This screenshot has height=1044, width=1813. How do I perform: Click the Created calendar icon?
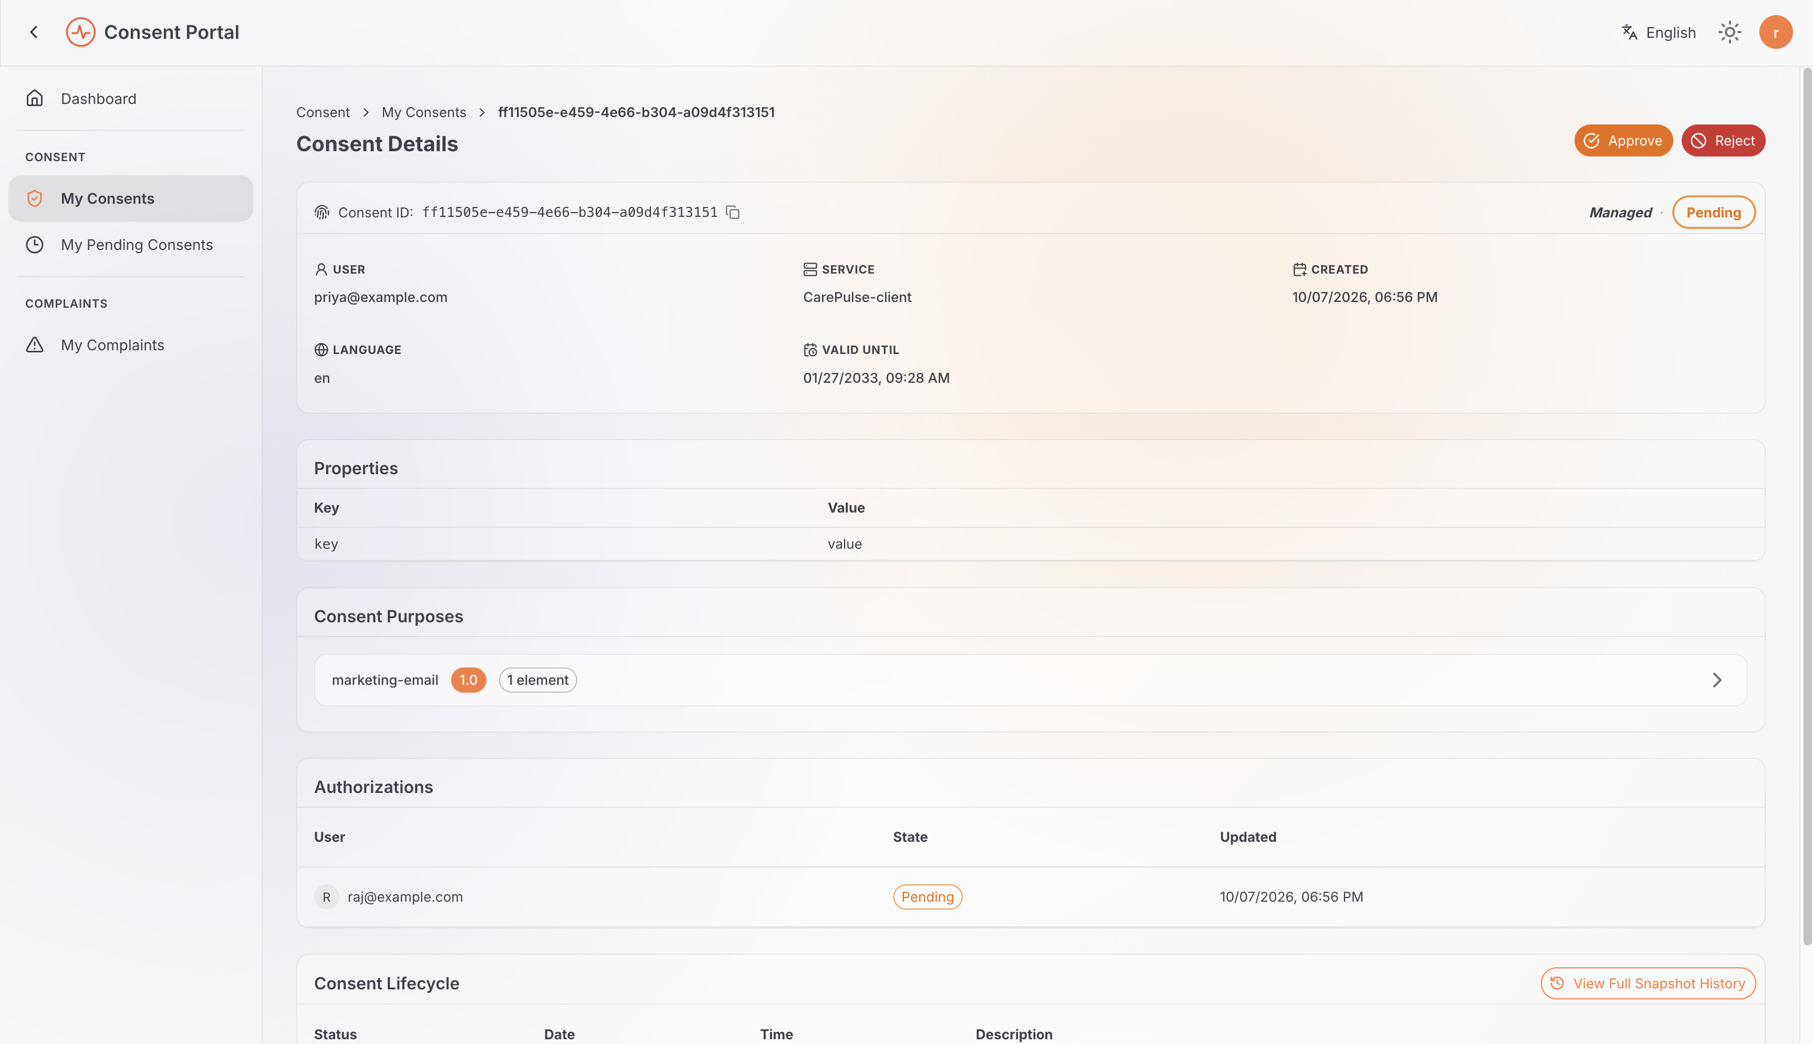[x=1299, y=269]
